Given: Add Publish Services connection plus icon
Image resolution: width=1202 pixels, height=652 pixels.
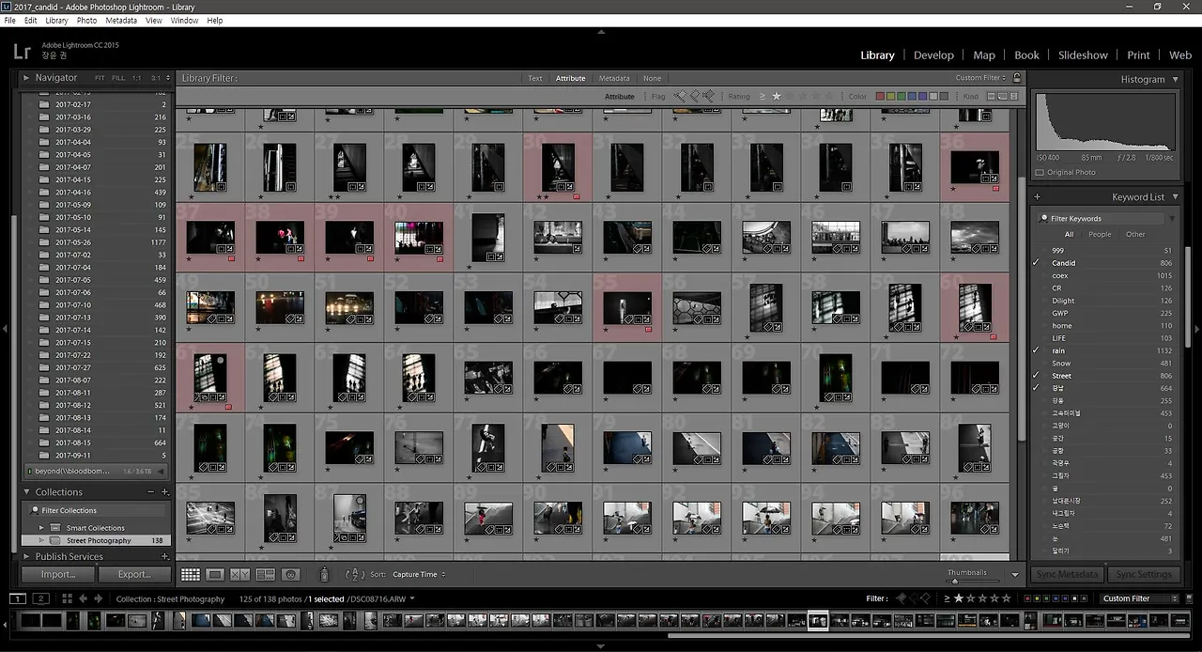Looking at the screenshot, I should (x=165, y=556).
